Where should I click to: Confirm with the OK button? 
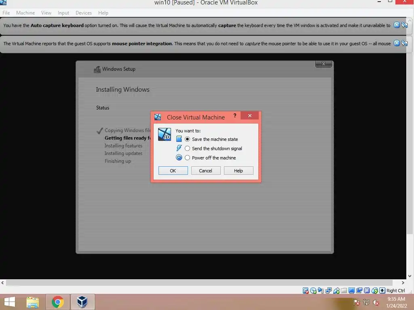tap(173, 171)
